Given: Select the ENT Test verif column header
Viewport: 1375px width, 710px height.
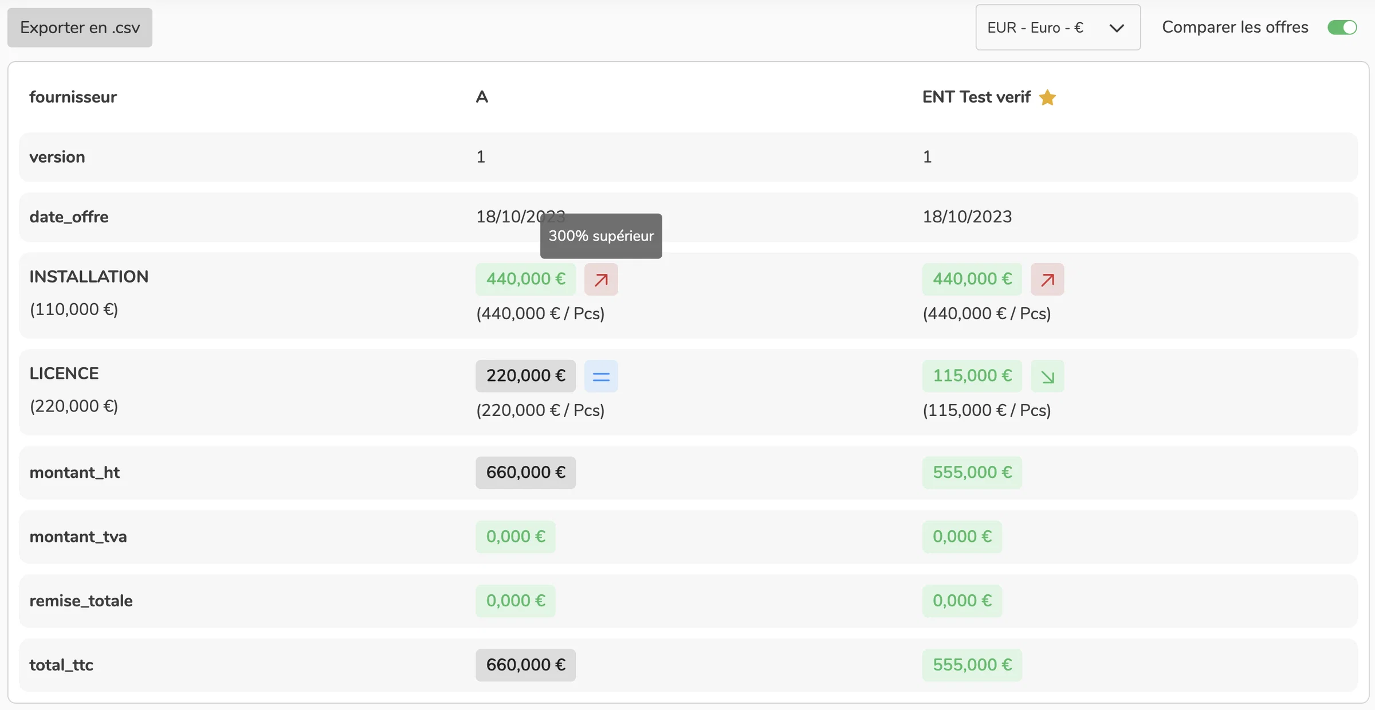Looking at the screenshot, I should pyautogui.click(x=976, y=97).
